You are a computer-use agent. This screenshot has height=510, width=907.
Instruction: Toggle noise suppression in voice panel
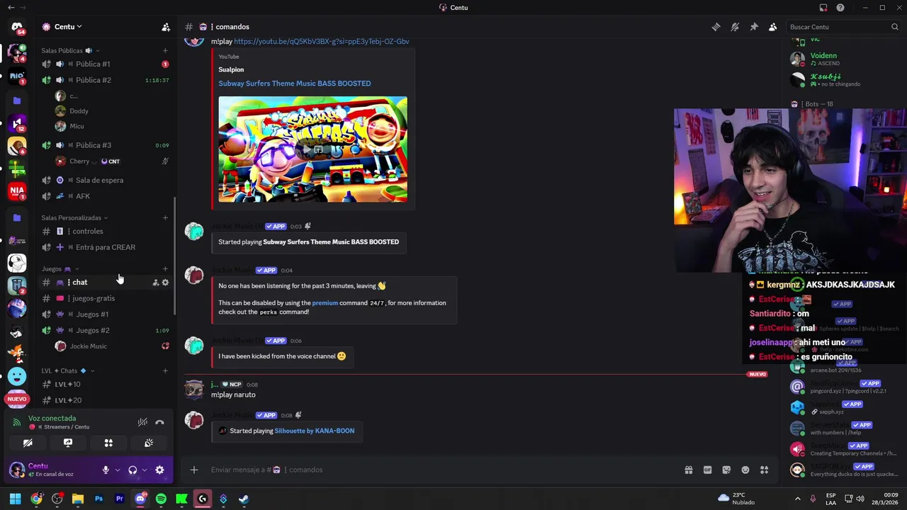[142, 422]
